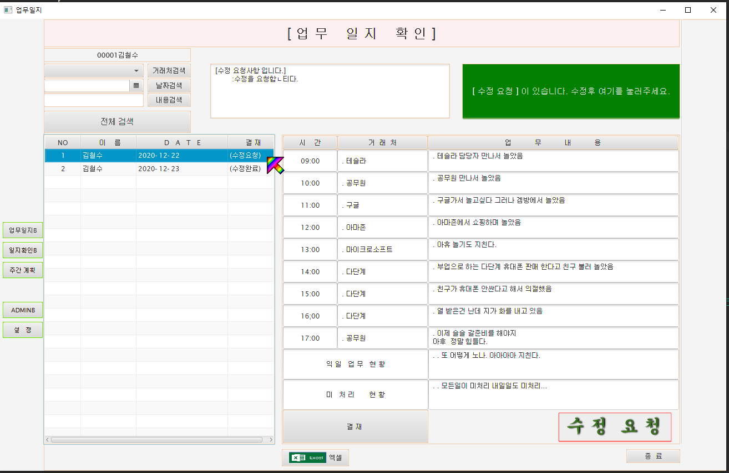Open 설정 from the sidebar
Image resolution: width=729 pixels, height=473 pixels.
tap(23, 330)
